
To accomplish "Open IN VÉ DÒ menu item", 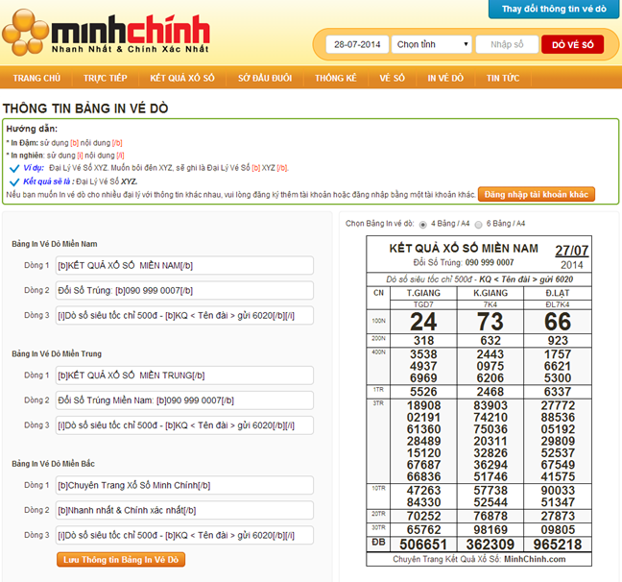I will 445,78.
